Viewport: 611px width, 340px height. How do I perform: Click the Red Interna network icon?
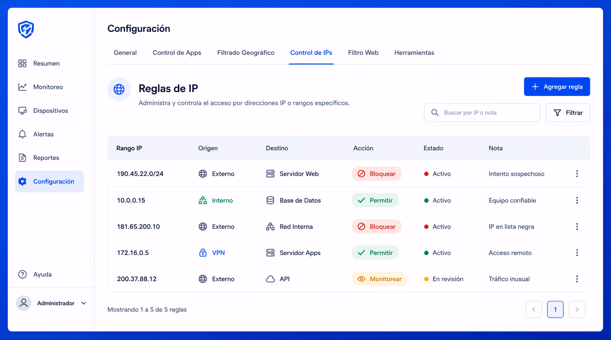[x=270, y=227]
